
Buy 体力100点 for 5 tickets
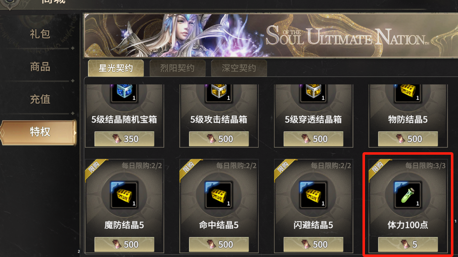click(x=408, y=245)
